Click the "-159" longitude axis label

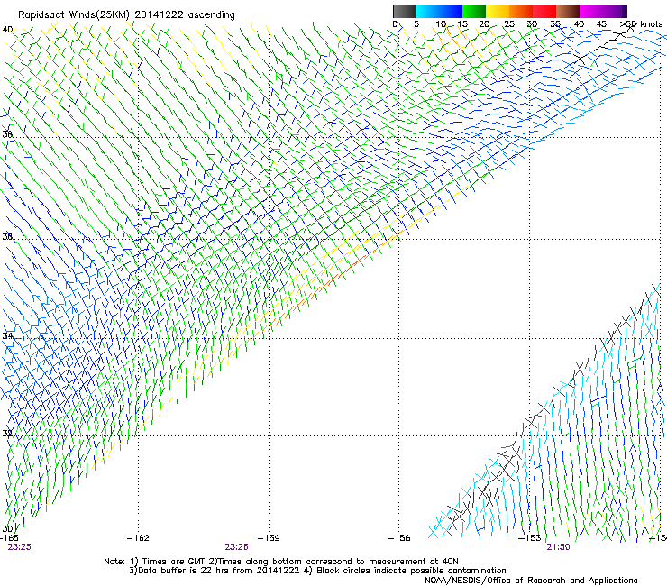[x=269, y=538]
